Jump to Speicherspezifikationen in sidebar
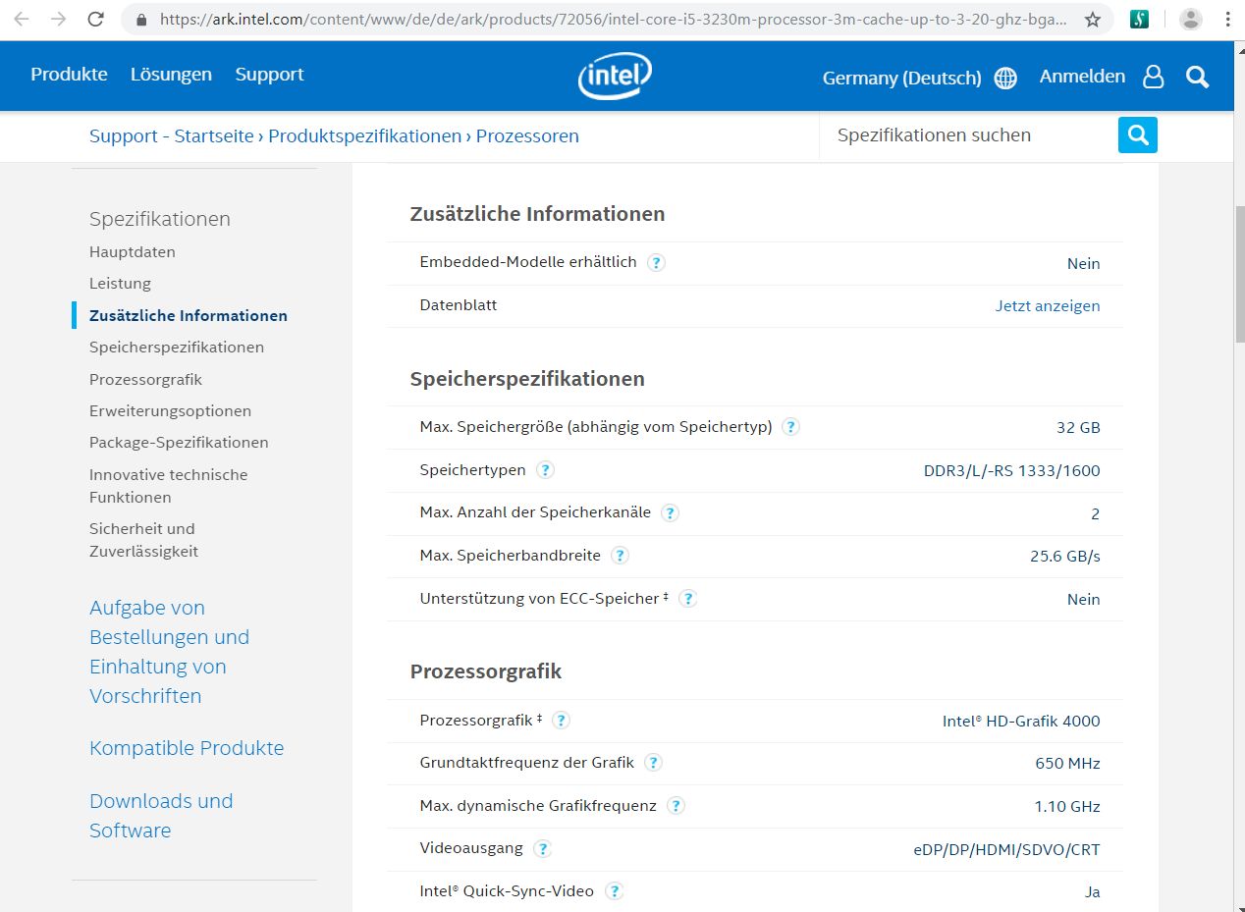The height and width of the screenshot is (912, 1245). pyautogui.click(x=177, y=348)
